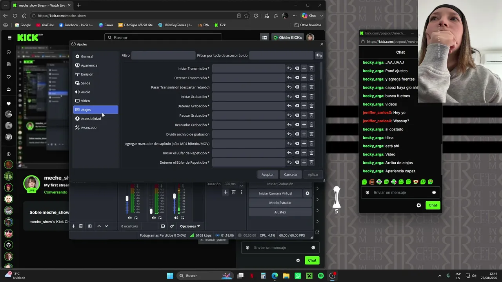Click the Filtro text field

163,56
